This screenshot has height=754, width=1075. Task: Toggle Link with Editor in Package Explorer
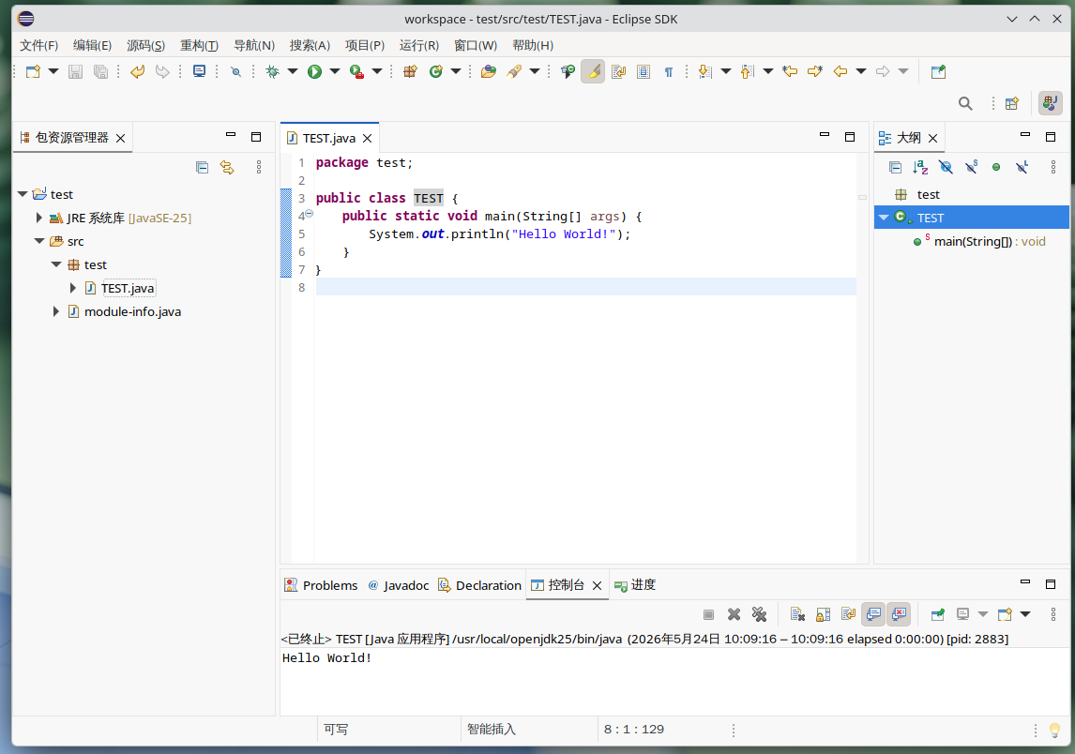(227, 167)
